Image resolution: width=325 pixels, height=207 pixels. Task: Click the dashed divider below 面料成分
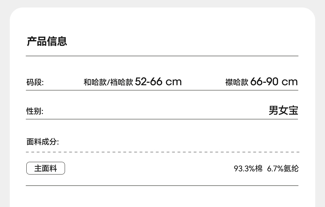pos(162,152)
